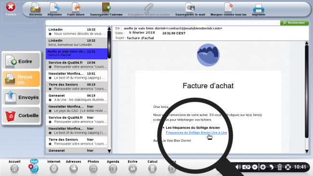Click the green Rechercher button
313x176 pixels.
click(294, 23)
